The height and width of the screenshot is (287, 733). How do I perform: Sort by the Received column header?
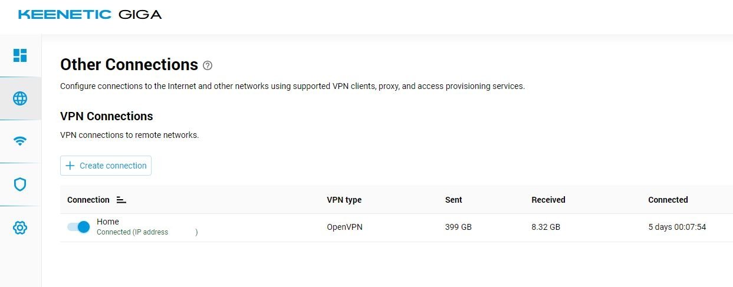[548, 200]
